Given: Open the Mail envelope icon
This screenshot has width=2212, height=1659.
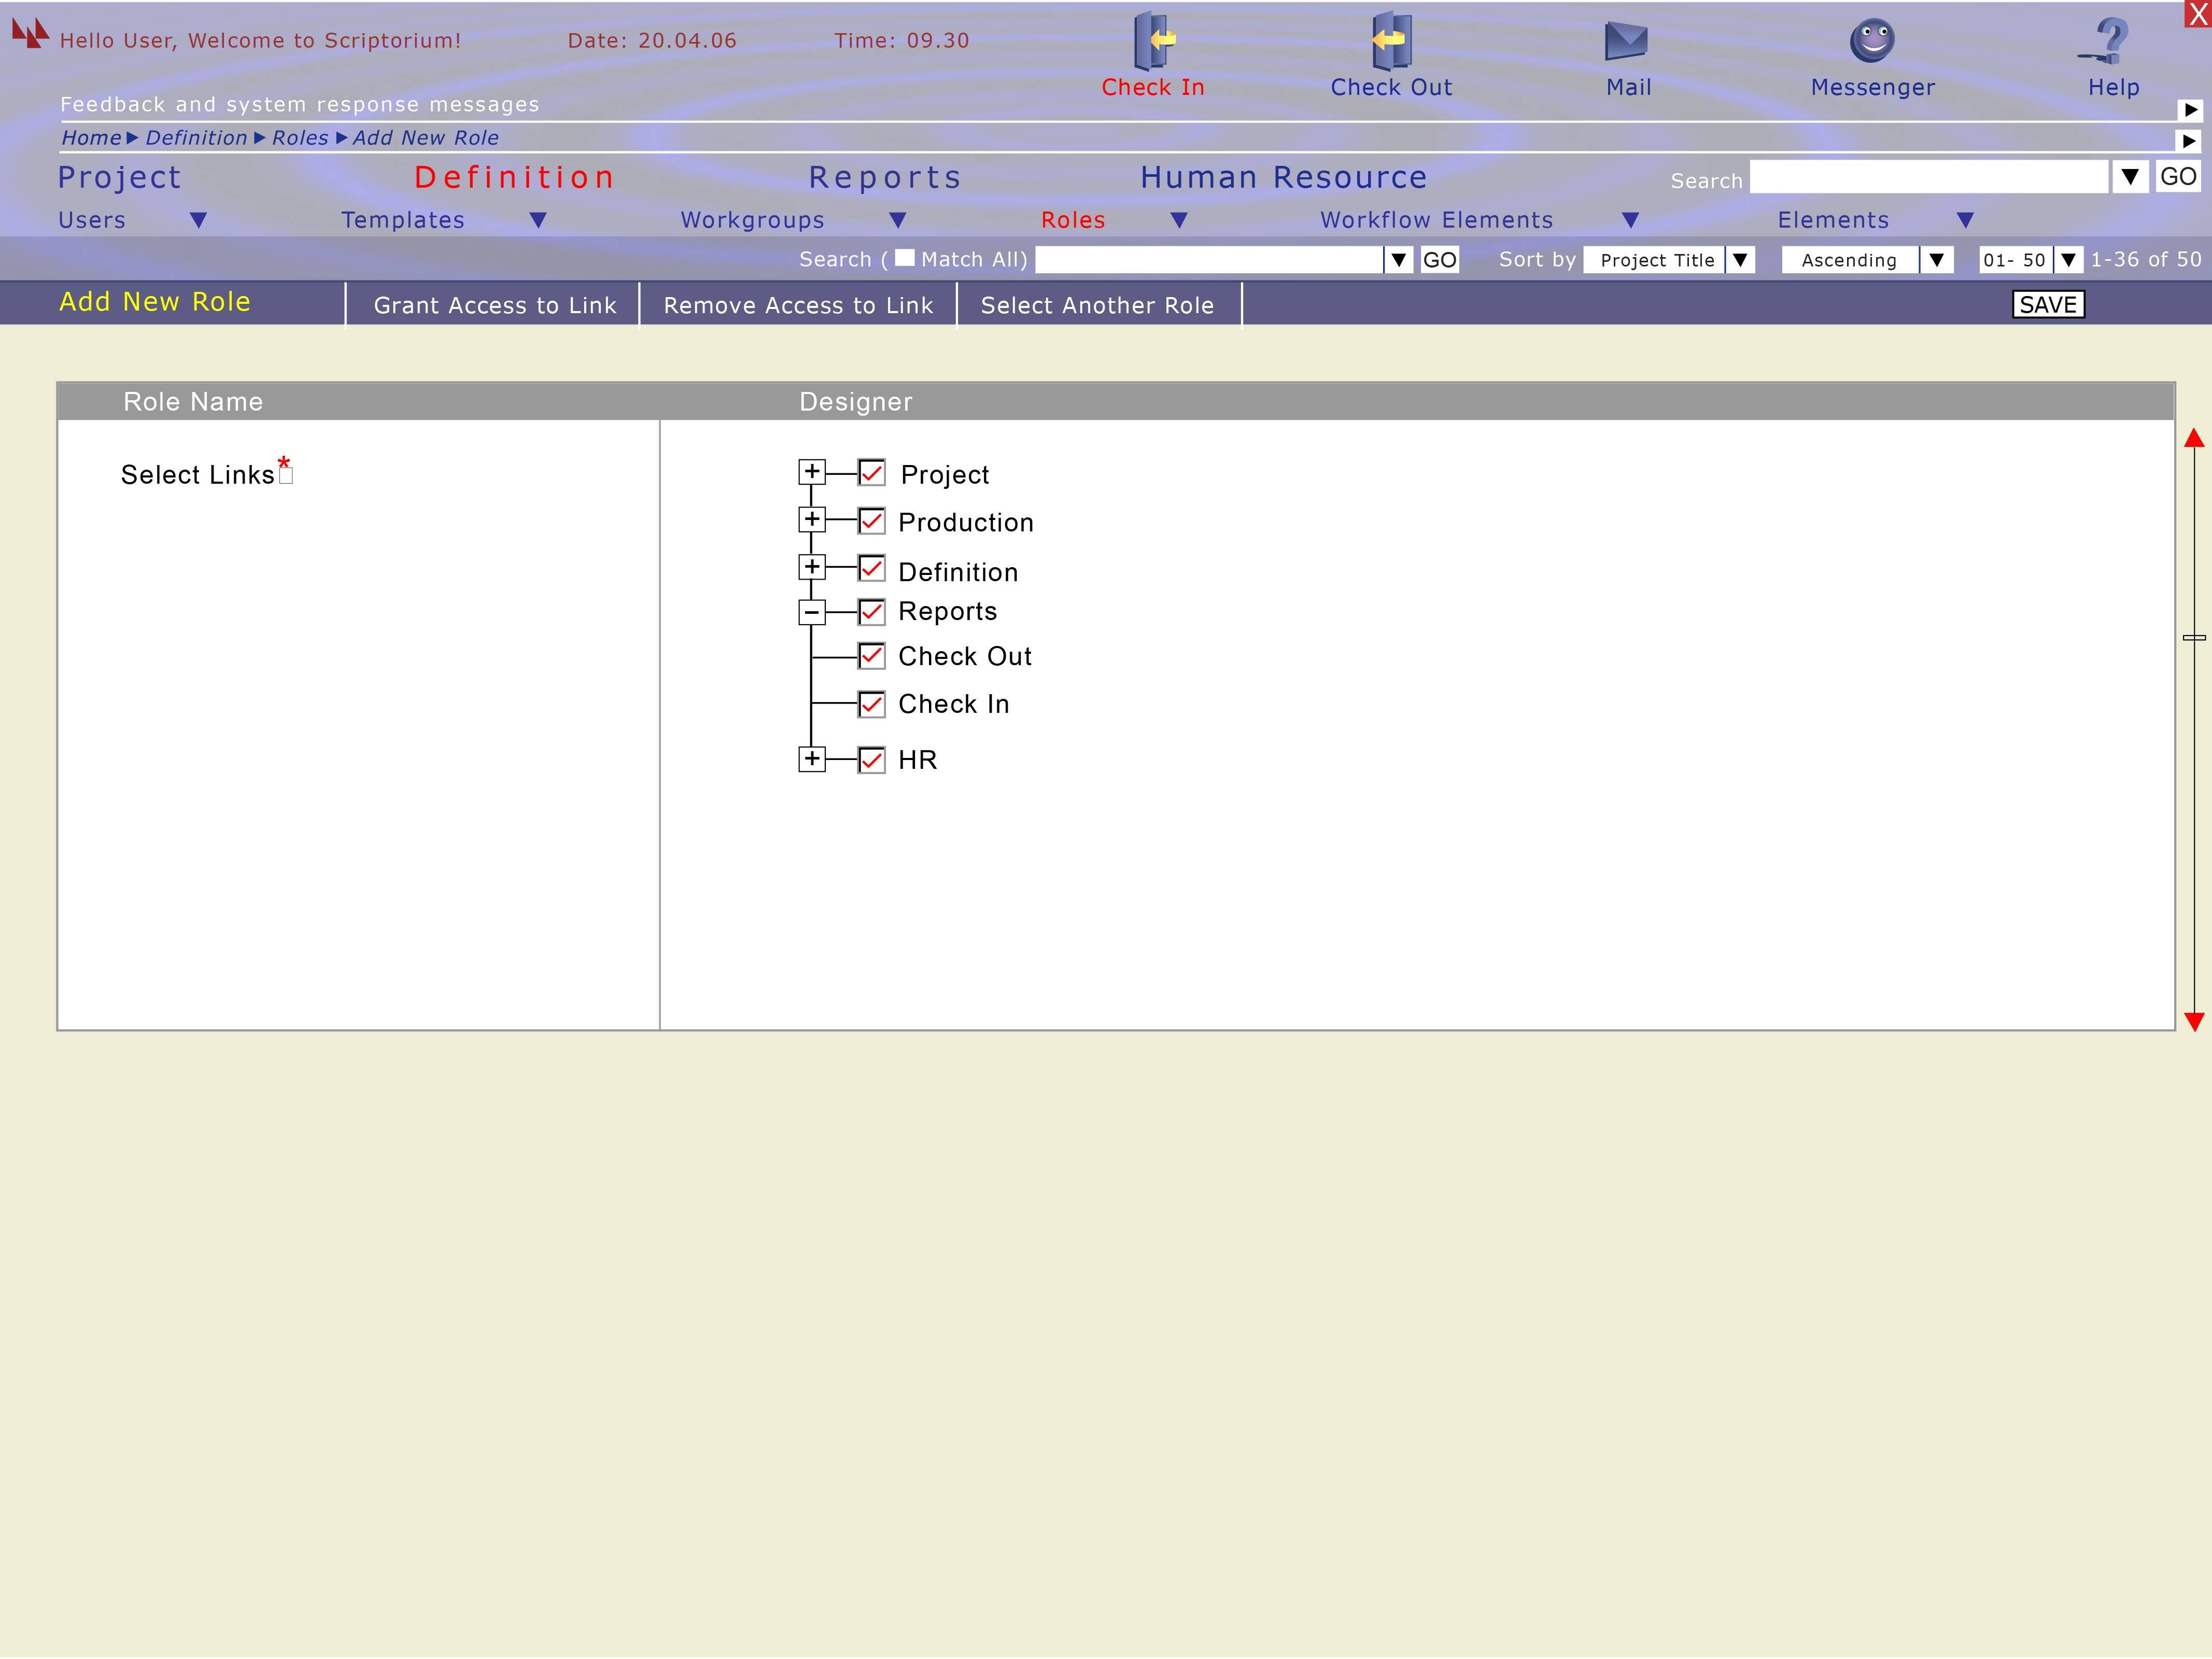Looking at the screenshot, I should point(1626,41).
